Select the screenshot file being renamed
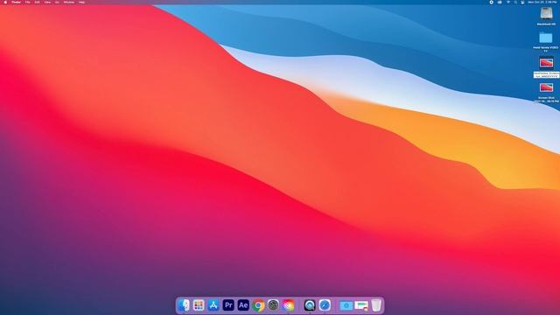Screen dimensions: 560x315 coord(546,63)
